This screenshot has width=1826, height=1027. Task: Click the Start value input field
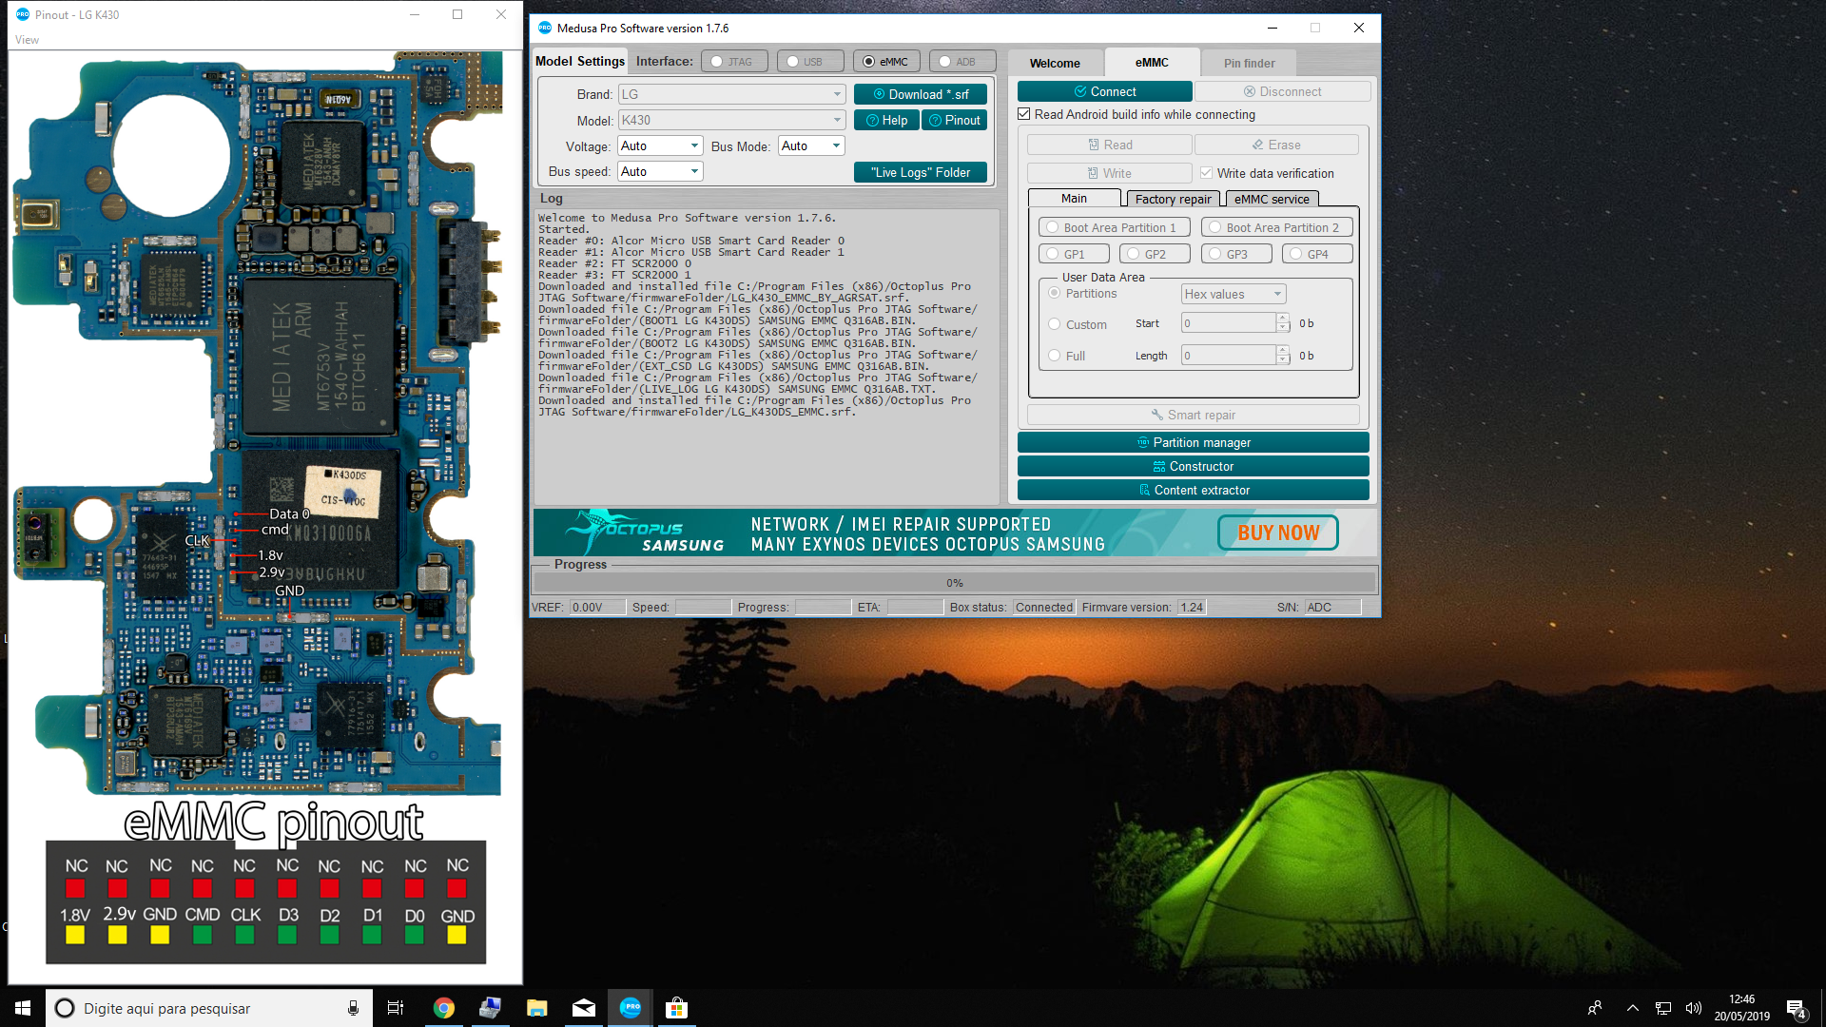[x=1228, y=323]
